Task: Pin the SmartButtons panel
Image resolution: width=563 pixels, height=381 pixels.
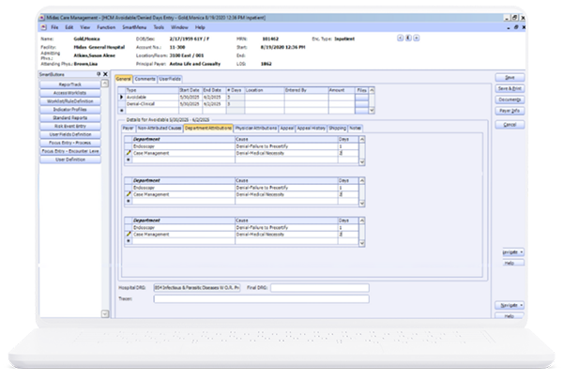Action: (99, 74)
